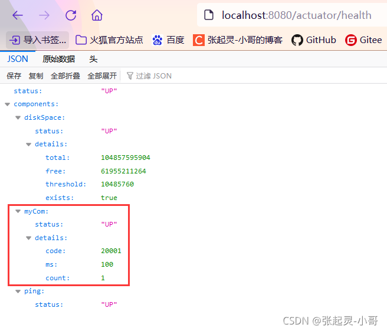387x331 pixels.
Task: Click the count key label
Action: pyautogui.click(x=58, y=278)
